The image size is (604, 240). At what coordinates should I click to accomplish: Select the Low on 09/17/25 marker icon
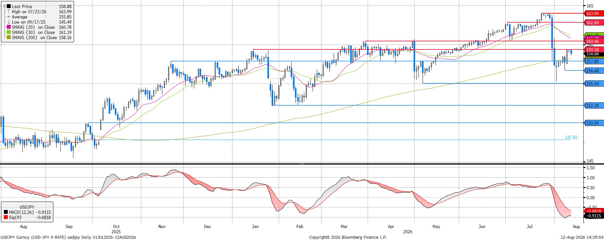pyautogui.click(x=9, y=22)
